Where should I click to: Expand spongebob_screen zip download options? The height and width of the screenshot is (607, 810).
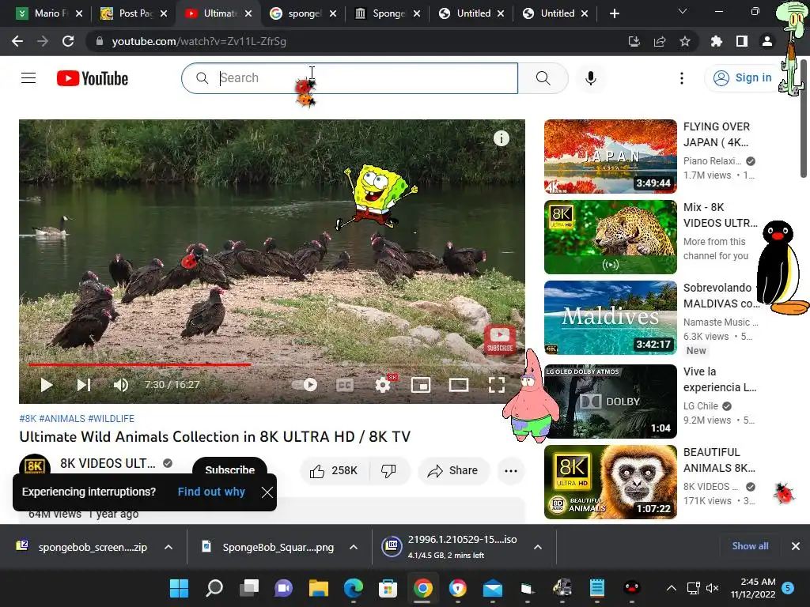168,547
